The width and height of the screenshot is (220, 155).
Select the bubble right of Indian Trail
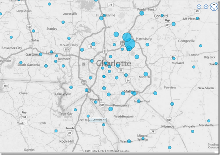click(x=155, y=93)
